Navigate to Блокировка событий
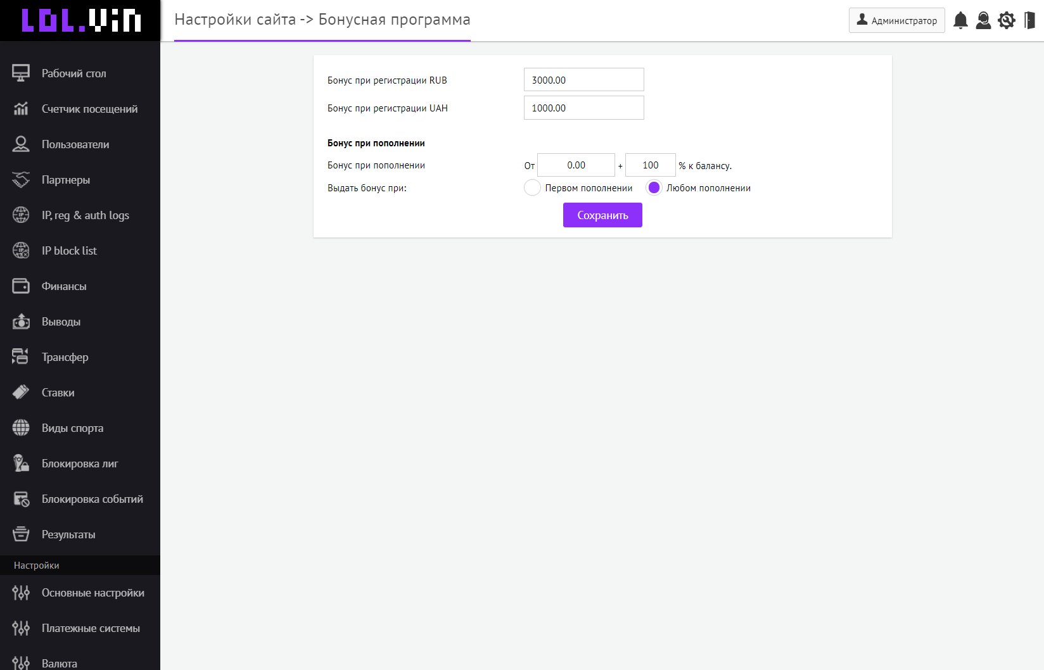 (92, 499)
